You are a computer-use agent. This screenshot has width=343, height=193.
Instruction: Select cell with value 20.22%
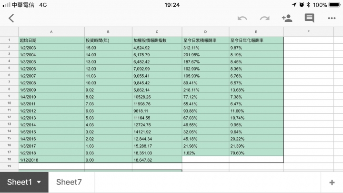coord(256,139)
